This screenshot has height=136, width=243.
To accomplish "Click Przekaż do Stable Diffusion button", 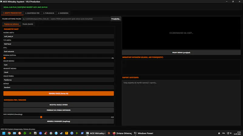I will tap(59, 110).
